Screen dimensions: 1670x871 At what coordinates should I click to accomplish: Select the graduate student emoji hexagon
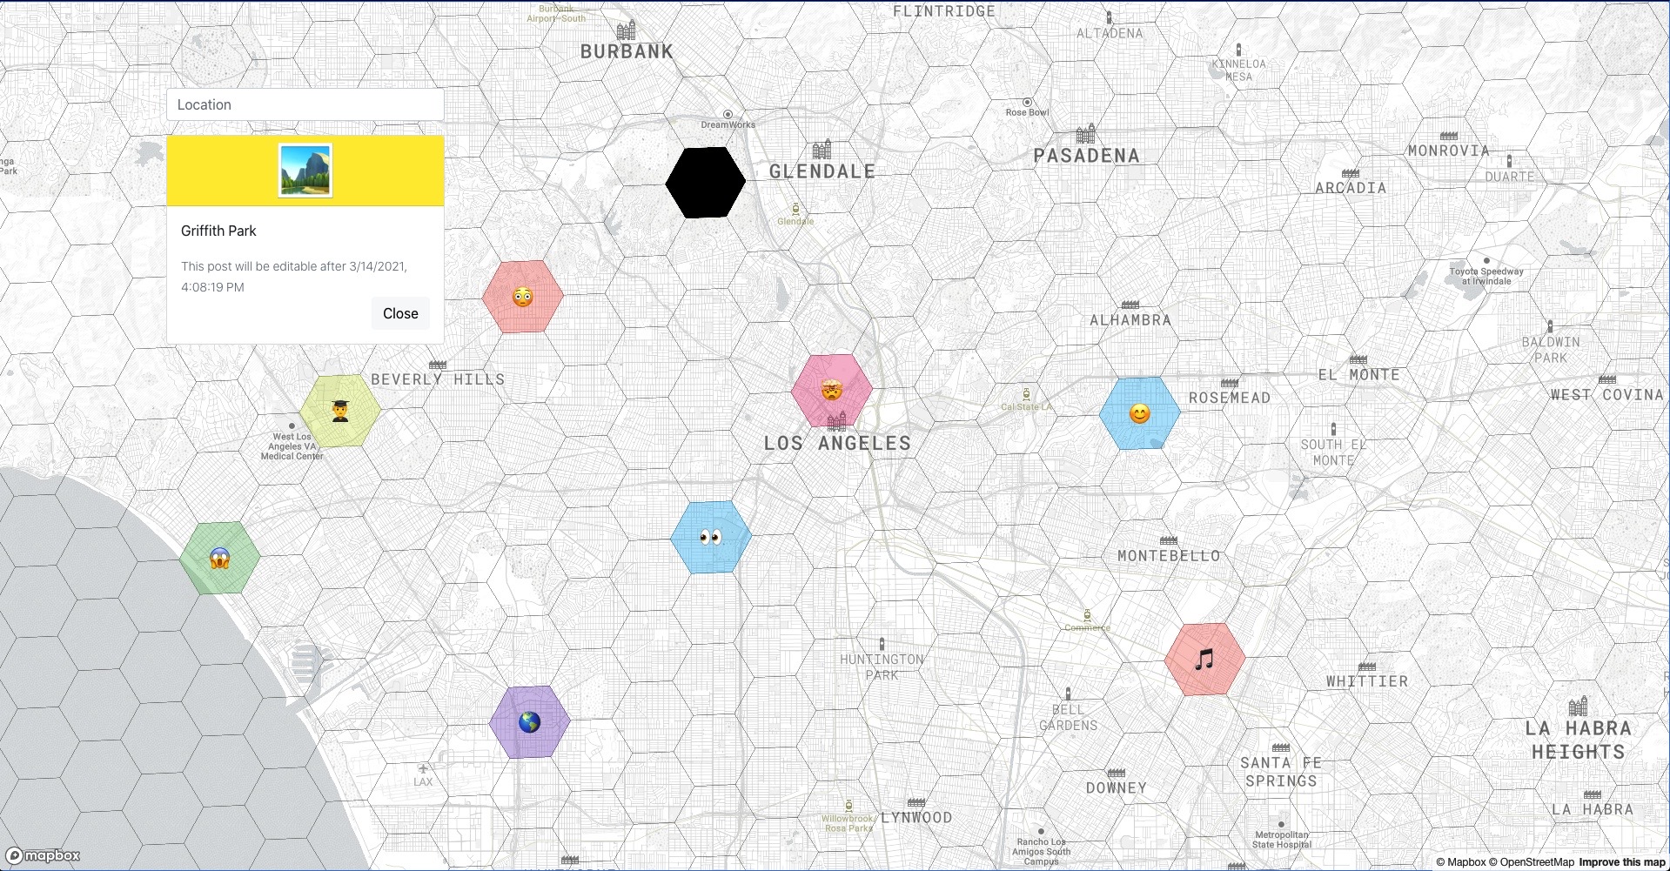pos(340,411)
